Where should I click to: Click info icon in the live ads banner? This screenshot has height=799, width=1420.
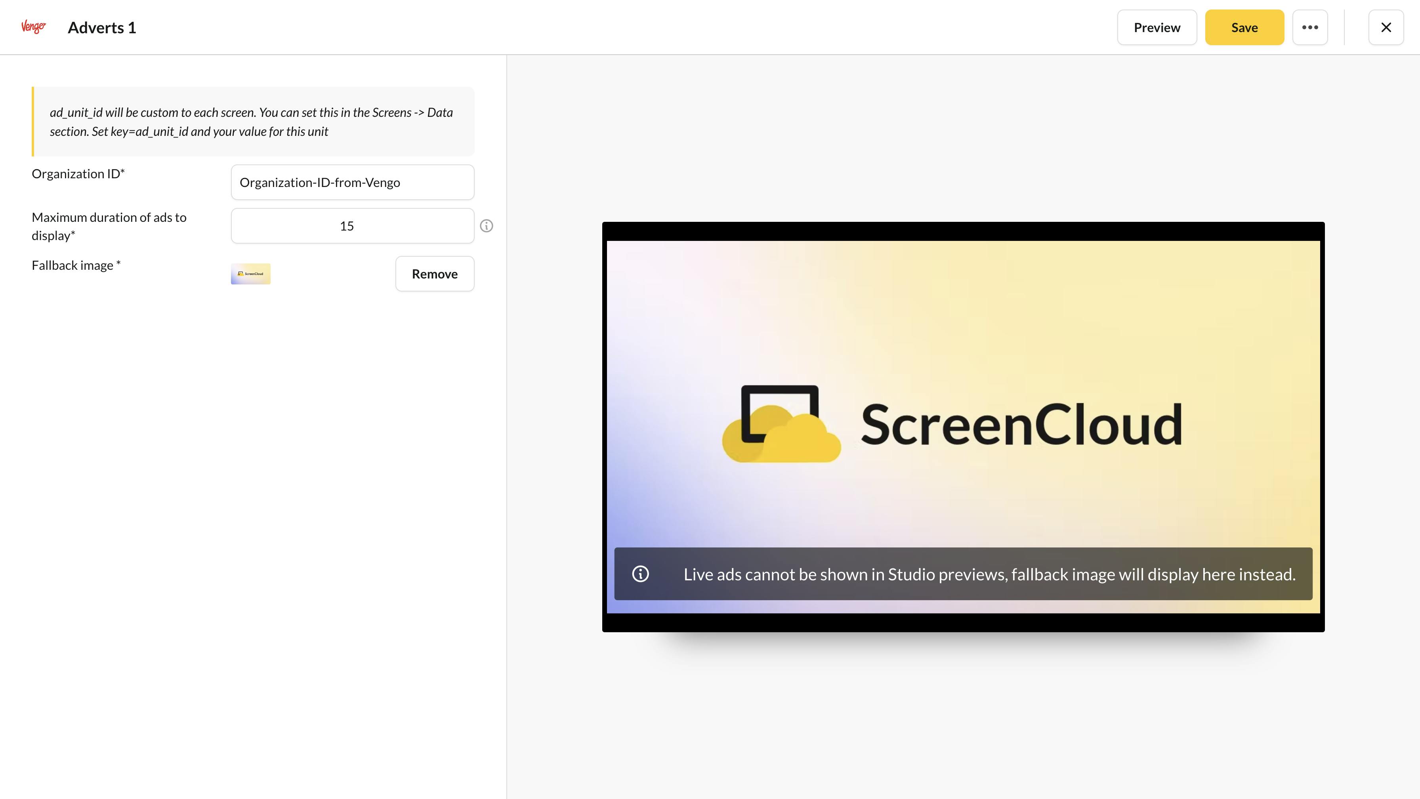point(640,574)
